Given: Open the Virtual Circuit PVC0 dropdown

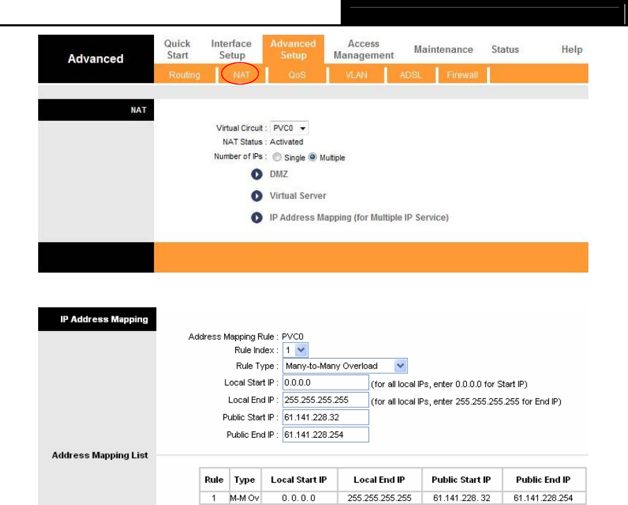Looking at the screenshot, I should tap(289, 128).
